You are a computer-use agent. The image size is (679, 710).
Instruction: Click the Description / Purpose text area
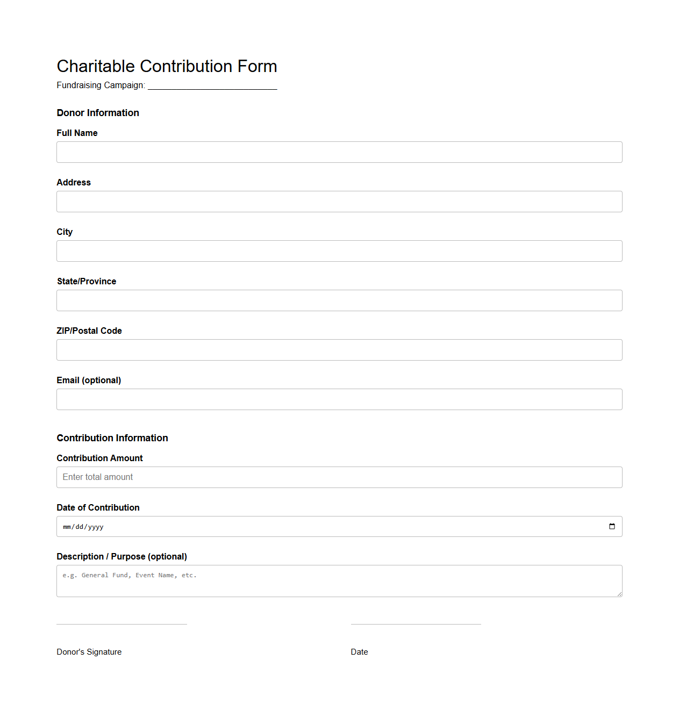pyautogui.click(x=339, y=580)
